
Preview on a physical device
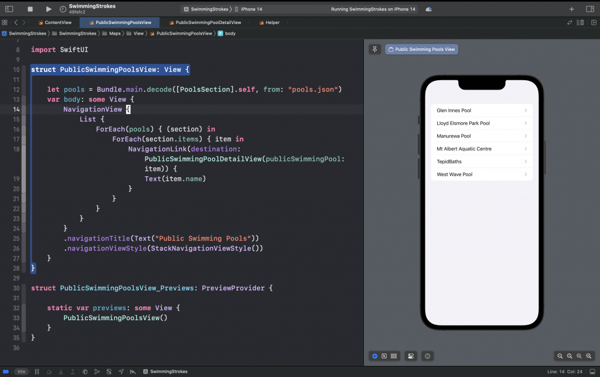[x=427, y=356]
